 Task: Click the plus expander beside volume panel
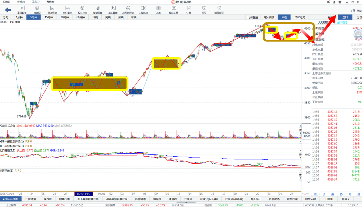300,126
